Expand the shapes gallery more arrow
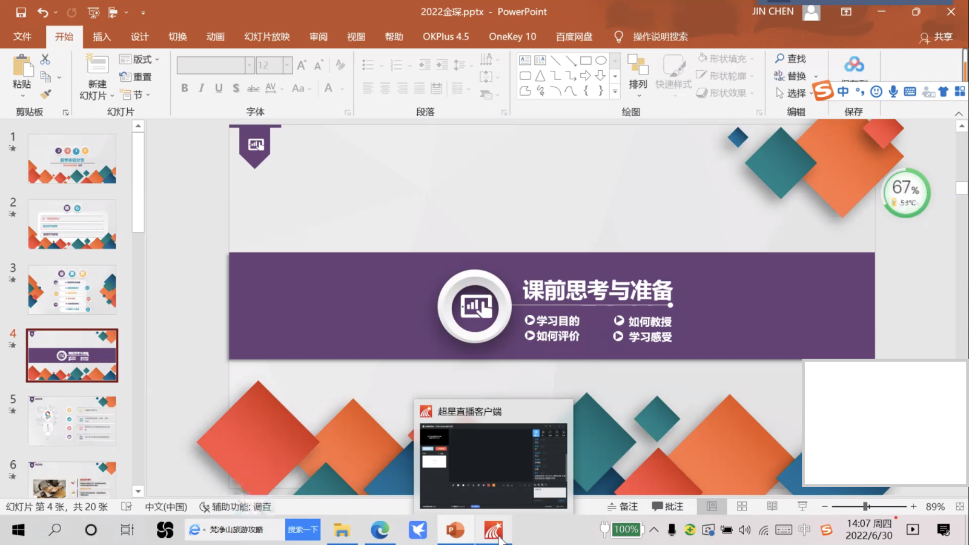The width and height of the screenshot is (969, 545). [x=615, y=92]
